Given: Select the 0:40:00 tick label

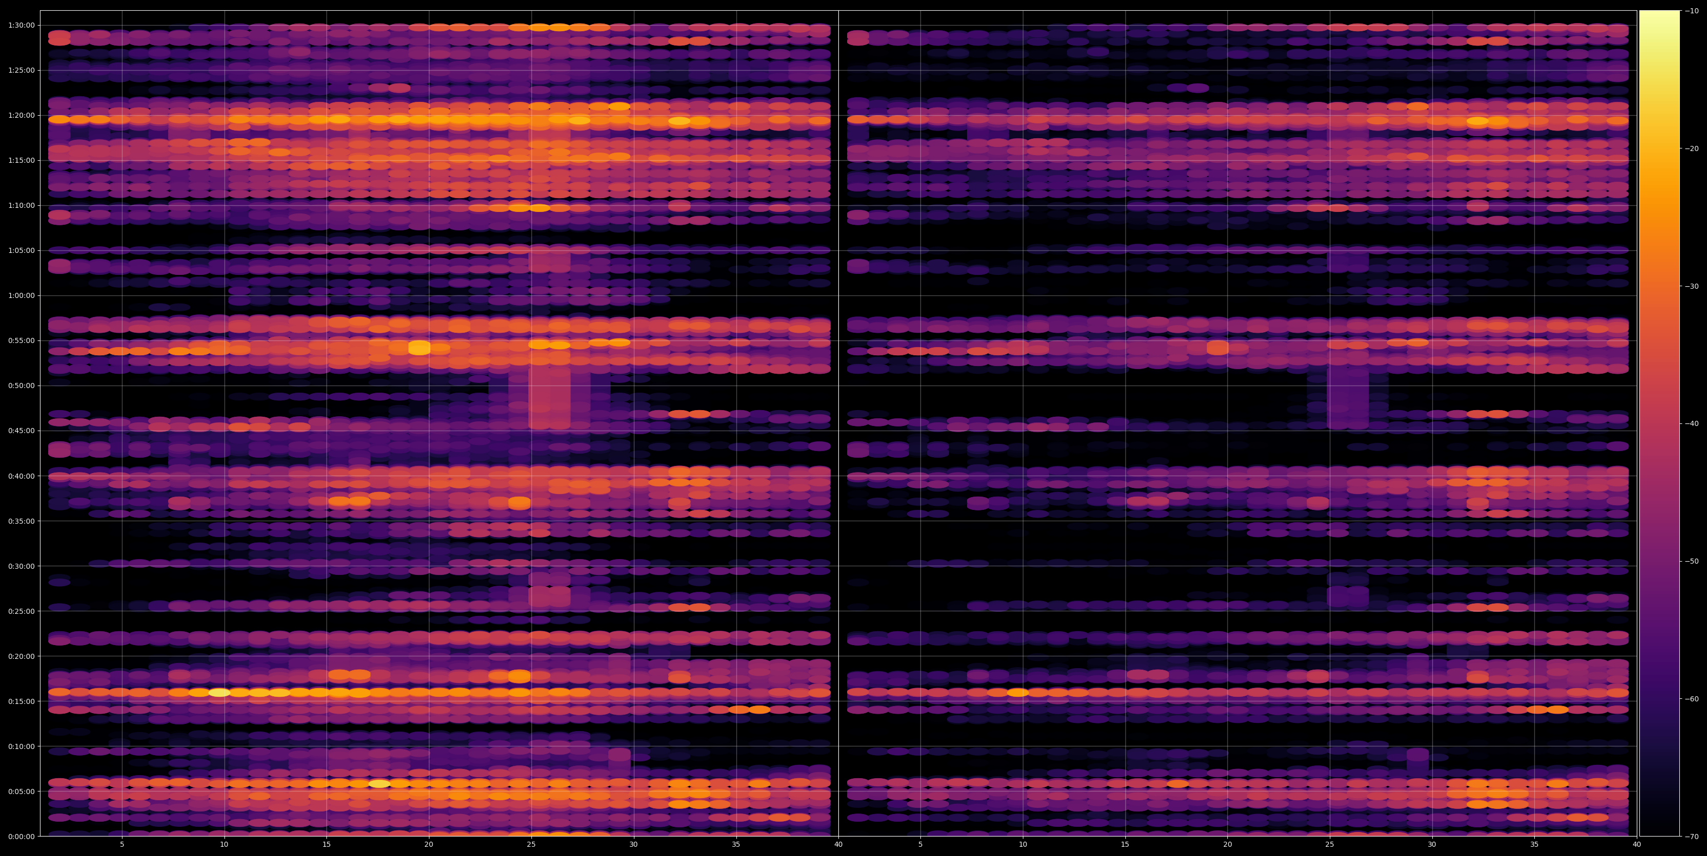Looking at the screenshot, I should [21, 476].
